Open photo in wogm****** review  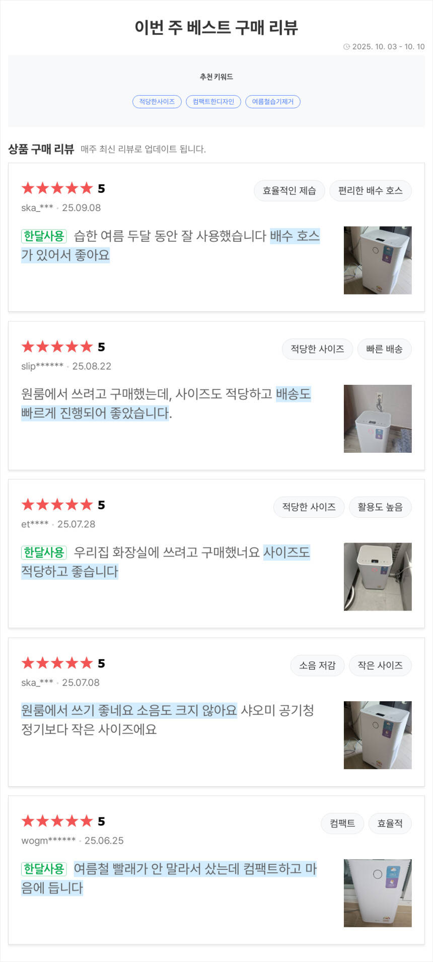pyautogui.click(x=378, y=893)
